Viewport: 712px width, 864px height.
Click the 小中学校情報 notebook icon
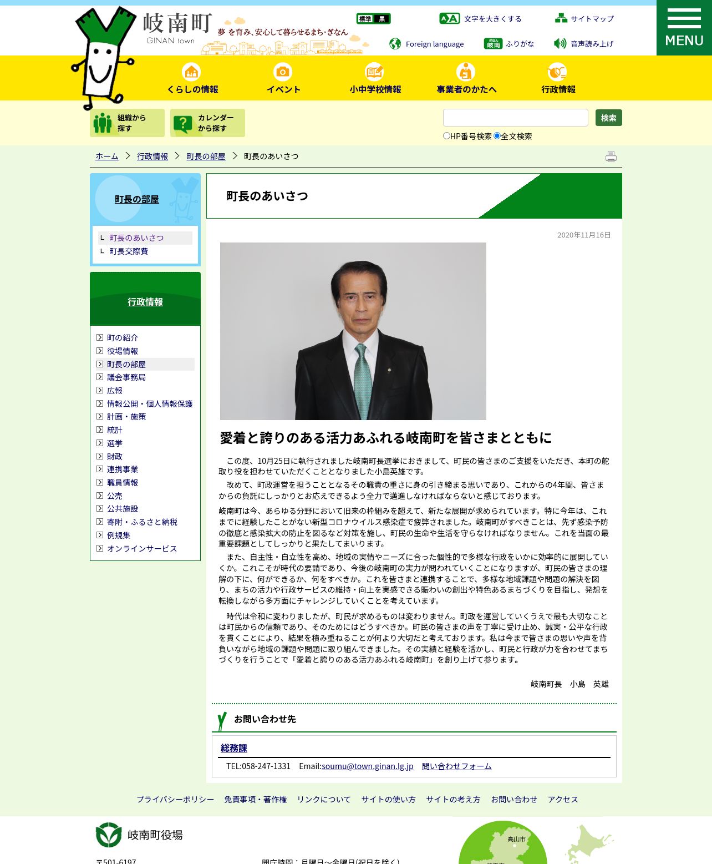[374, 72]
